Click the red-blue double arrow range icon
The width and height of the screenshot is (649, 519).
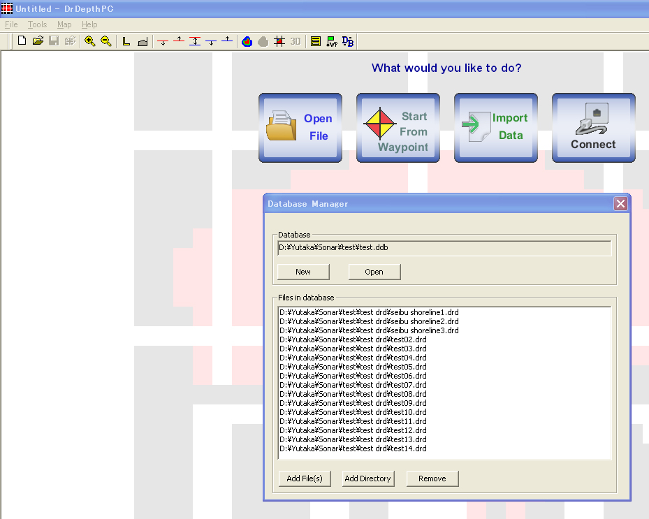[195, 41]
